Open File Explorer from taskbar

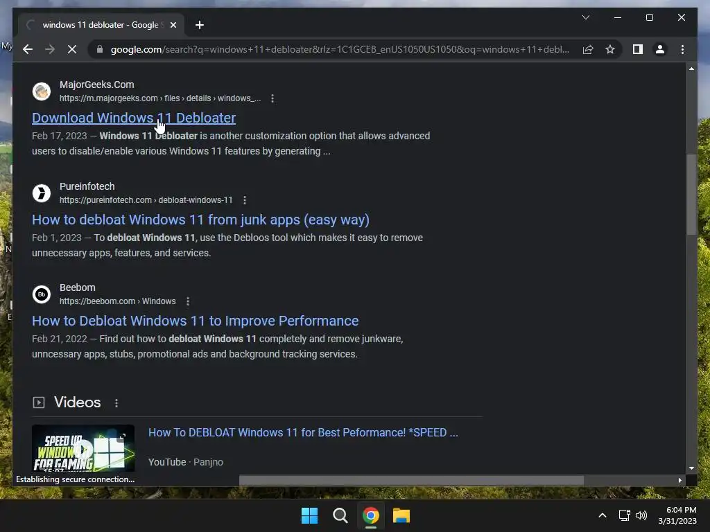(x=401, y=515)
